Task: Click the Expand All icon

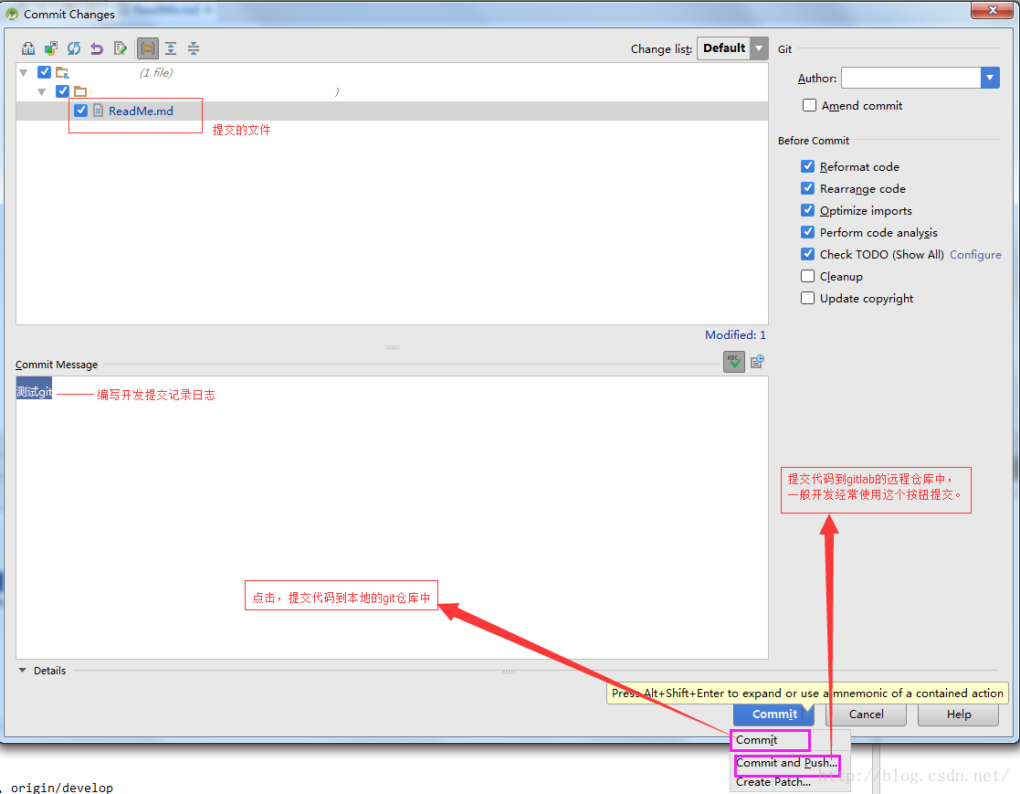Action: (x=171, y=48)
